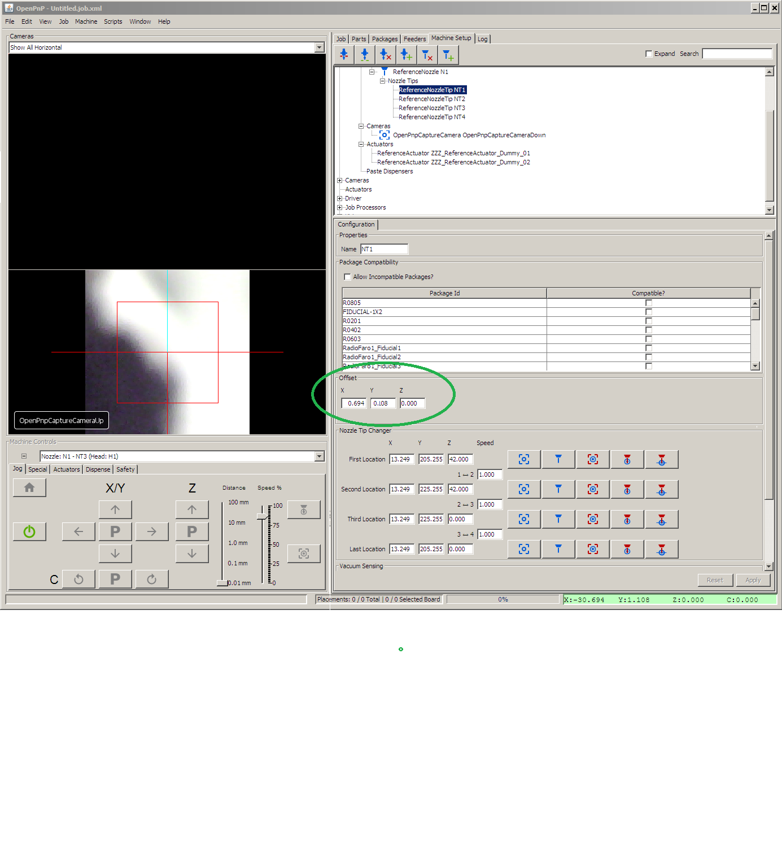782x841 pixels.
Task: Enable Allow Incompatible Packages checkbox
Action: coord(347,277)
